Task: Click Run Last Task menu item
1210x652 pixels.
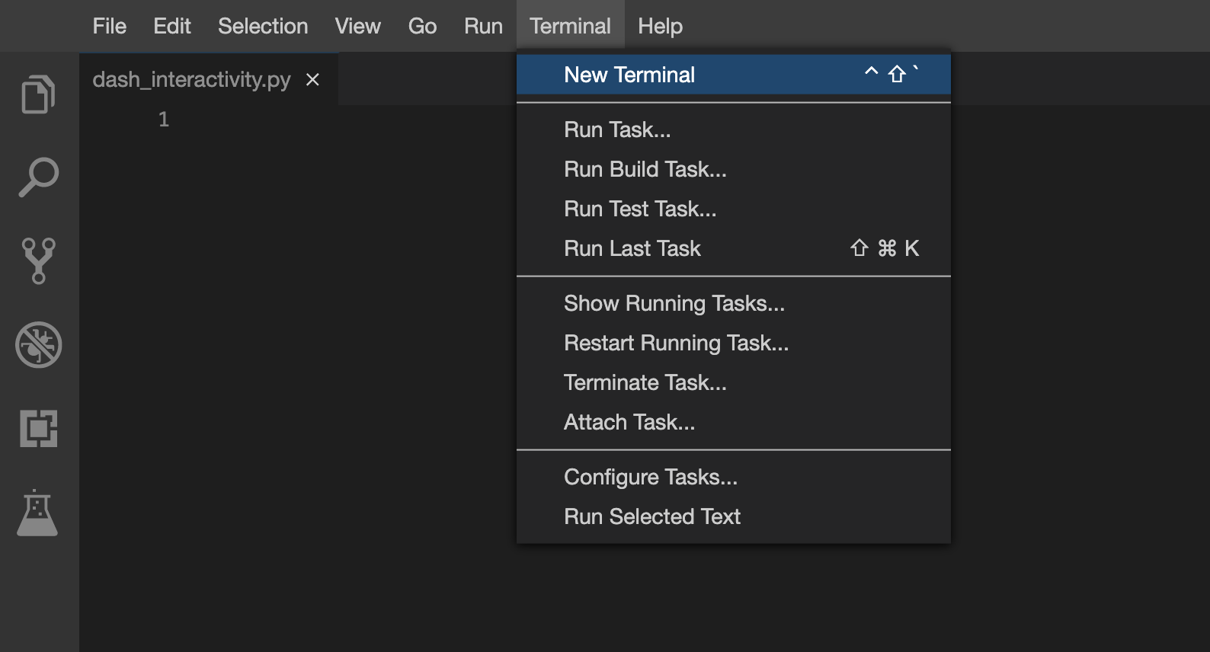Action: click(x=632, y=248)
